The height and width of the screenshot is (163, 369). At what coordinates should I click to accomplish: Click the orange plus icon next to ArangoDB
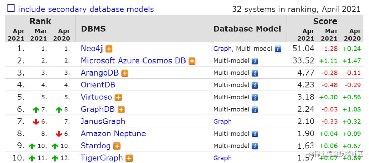[125, 73]
